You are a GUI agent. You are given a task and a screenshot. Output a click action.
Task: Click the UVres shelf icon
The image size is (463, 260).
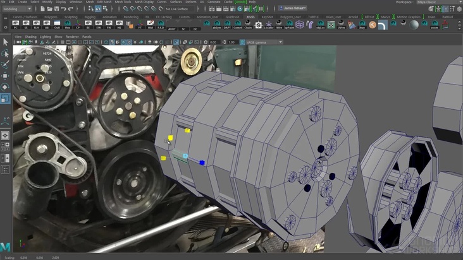pyautogui.click(x=342, y=25)
